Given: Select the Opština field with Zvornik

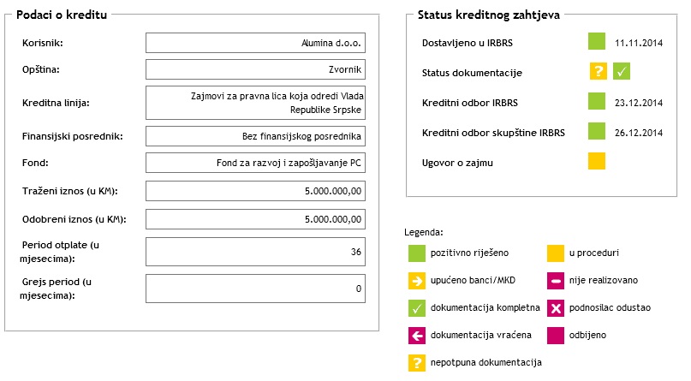Looking at the screenshot, I should (255, 68).
